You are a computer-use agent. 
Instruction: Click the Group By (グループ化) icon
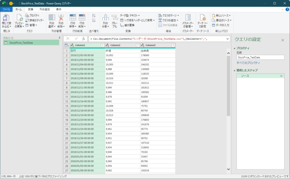pyautogui.click(x=115, y=18)
